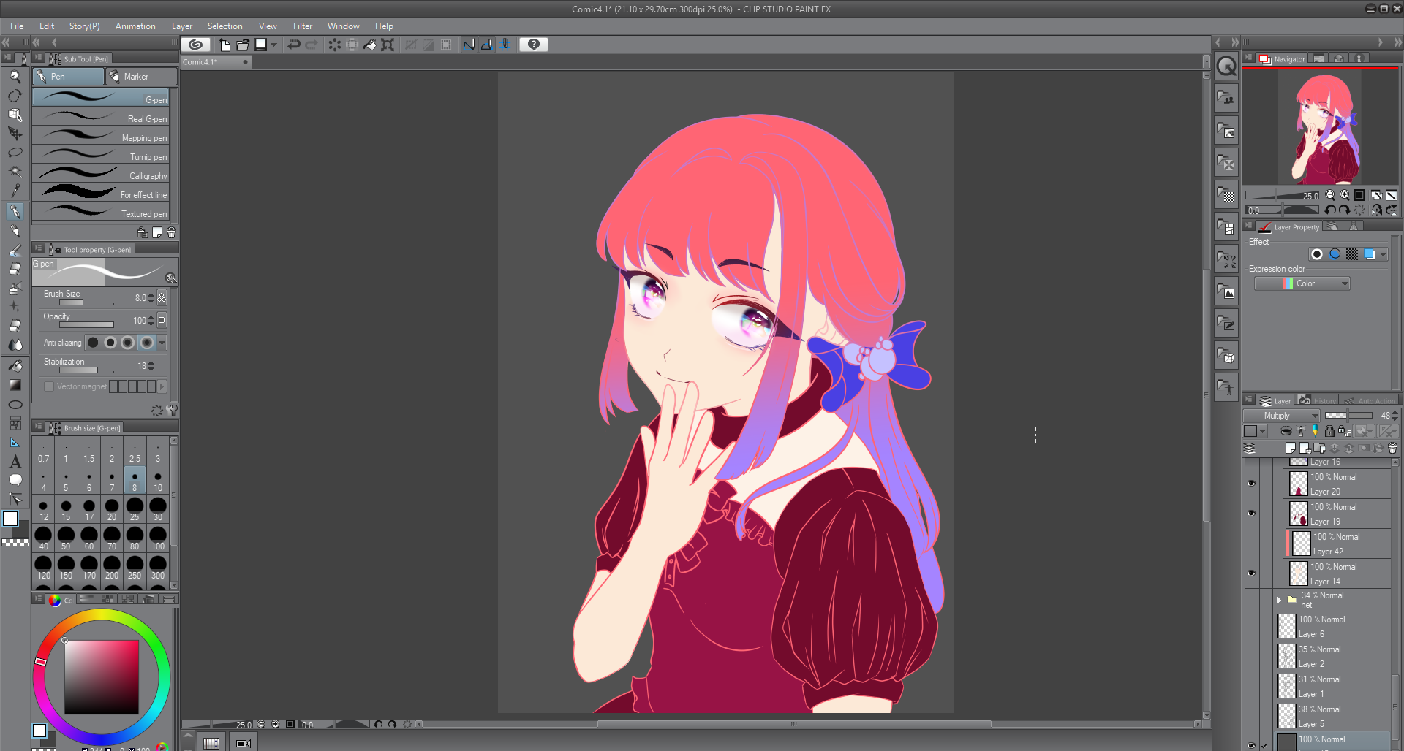Click the Quick Access Q icon
This screenshot has width=1404, height=751.
(1226, 67)
